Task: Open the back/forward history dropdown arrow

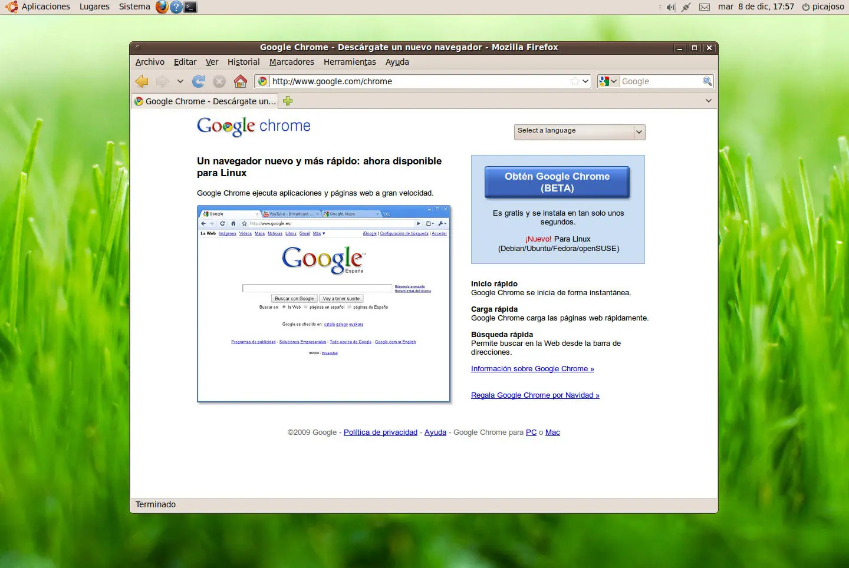Action: [180, 81]
